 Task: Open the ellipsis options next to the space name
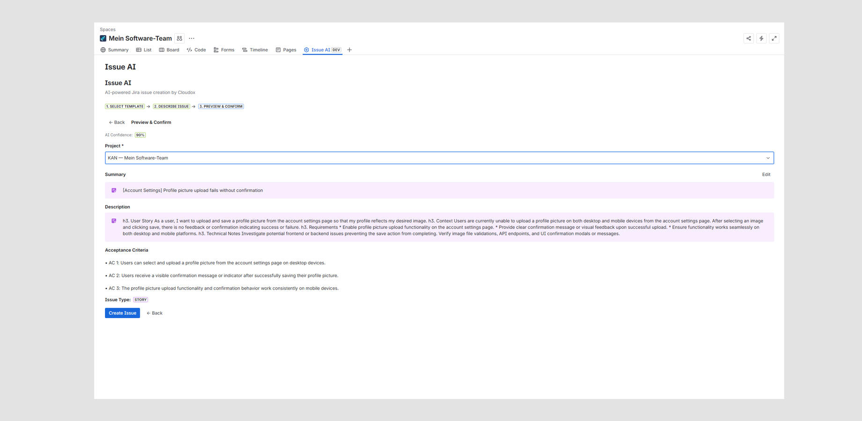191,38
